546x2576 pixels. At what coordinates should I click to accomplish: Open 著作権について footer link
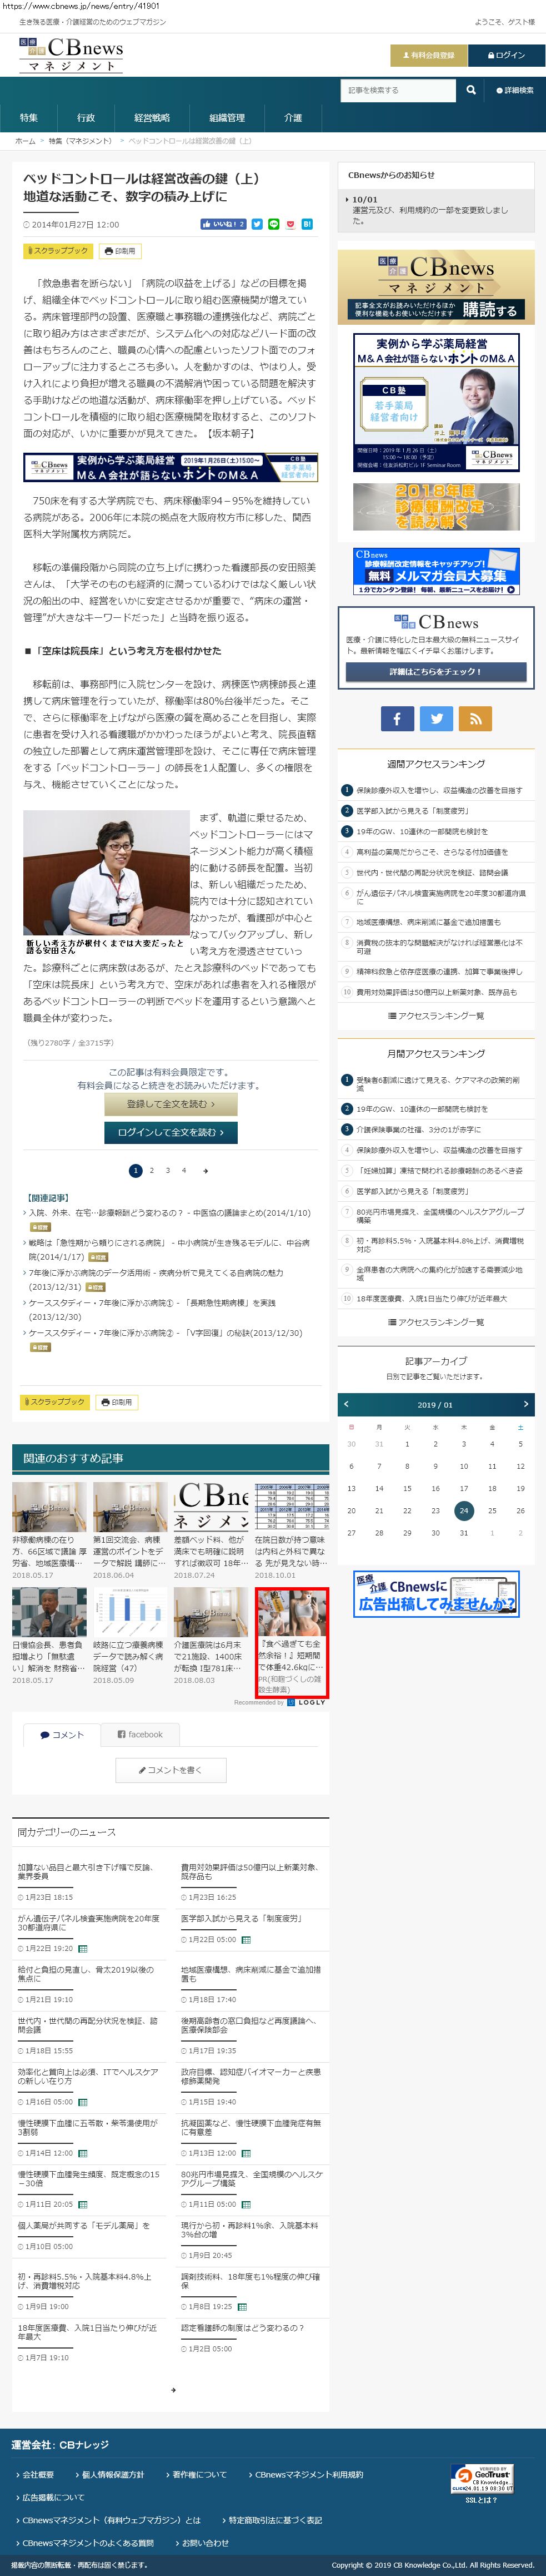[x=199, y=2474]
